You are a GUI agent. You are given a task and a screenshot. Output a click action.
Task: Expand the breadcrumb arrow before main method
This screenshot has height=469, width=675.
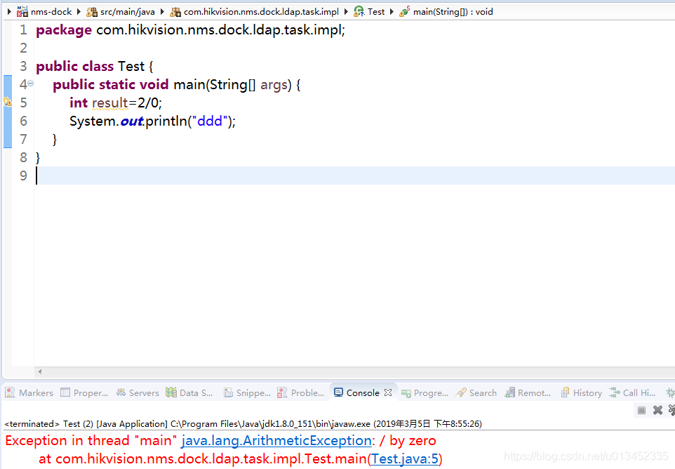[x=392, y=12]
